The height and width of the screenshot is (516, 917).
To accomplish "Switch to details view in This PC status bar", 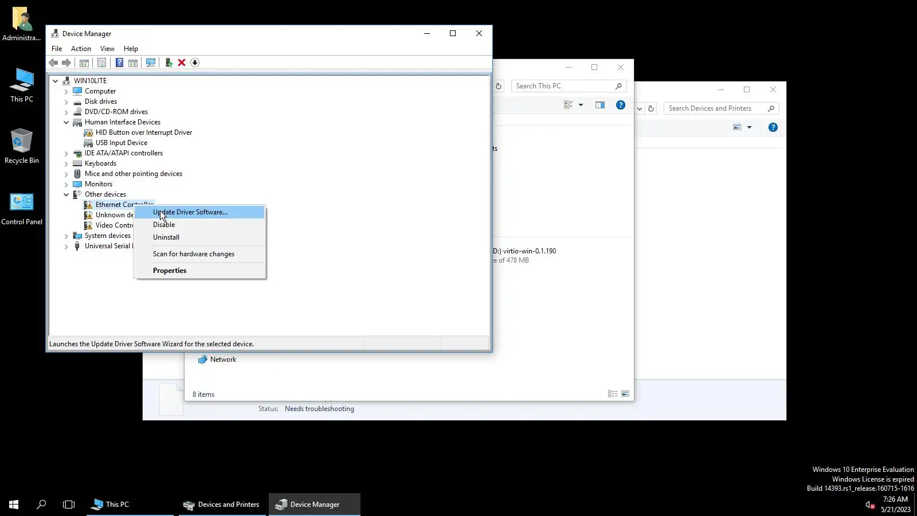I will point(613,394).
